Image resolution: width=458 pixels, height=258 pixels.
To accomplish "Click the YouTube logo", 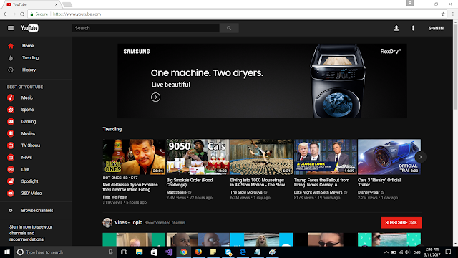I will click(30, 28).
